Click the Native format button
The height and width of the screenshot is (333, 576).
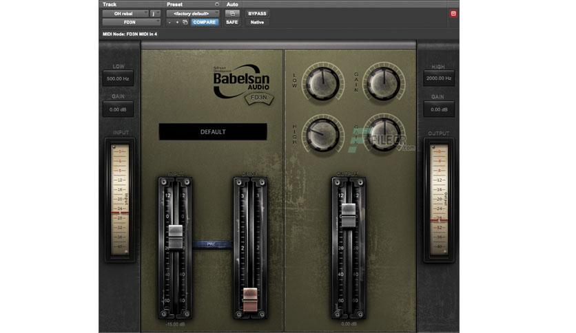[x=257, y=23]
